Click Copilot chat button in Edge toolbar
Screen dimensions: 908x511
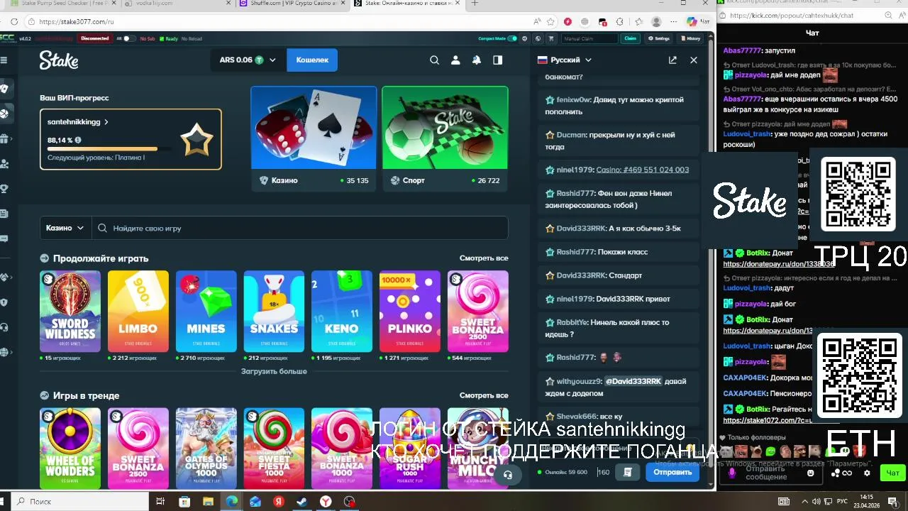(697, 22)
